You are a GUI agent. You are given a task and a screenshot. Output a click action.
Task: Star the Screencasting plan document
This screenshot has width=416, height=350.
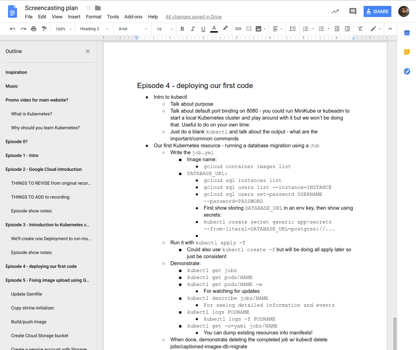(x=88, y=8)
